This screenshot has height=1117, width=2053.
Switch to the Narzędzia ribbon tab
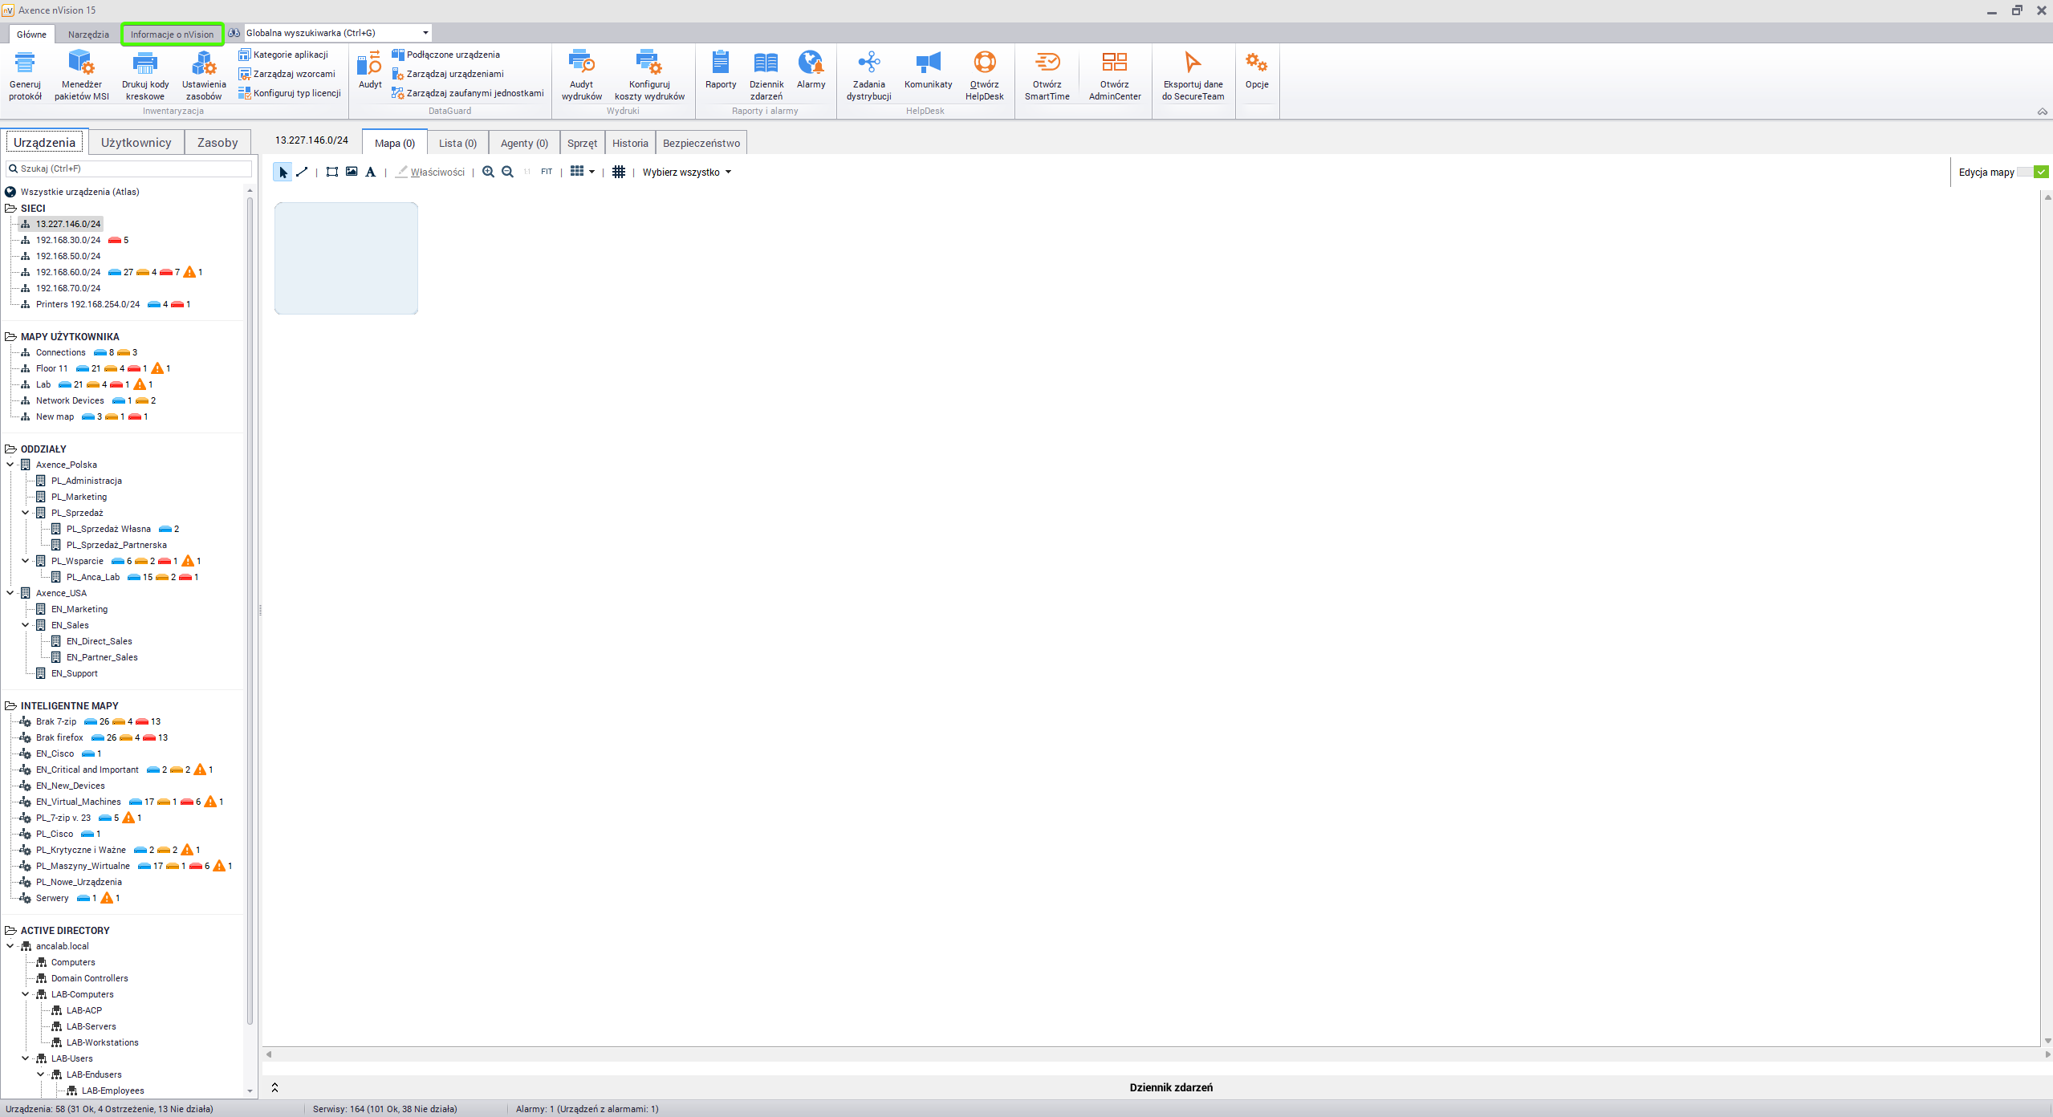(88, 35)
